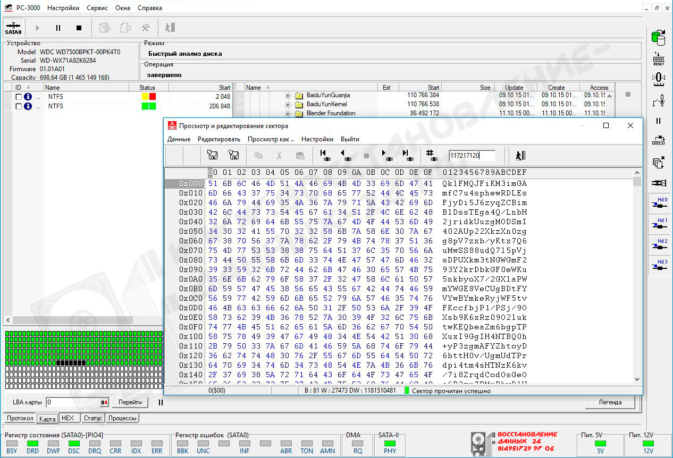This screenshot has width=673, height=458.
Task: Open Просмотр как menu in sector editor
Action: [x=271, y=139]
